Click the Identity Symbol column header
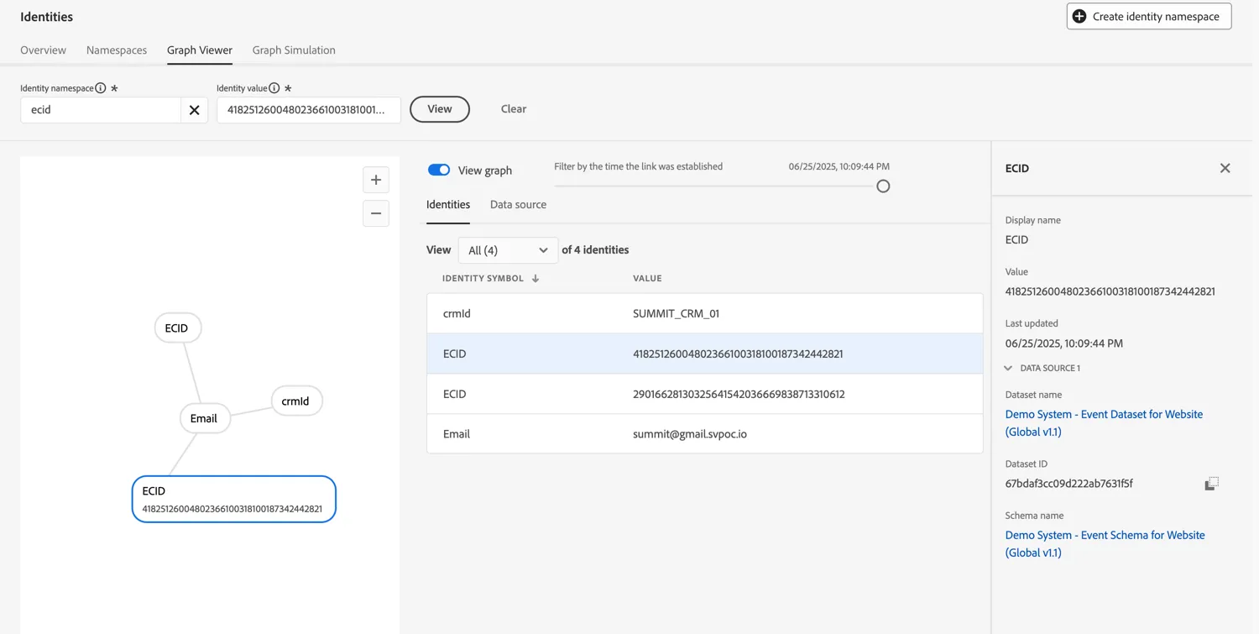Viewport: 1259px width, 634px height. click(x=483, y=279)
